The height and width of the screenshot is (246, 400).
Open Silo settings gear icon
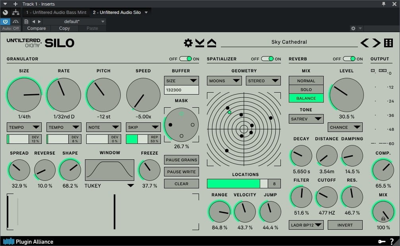(x=188, y=43)
